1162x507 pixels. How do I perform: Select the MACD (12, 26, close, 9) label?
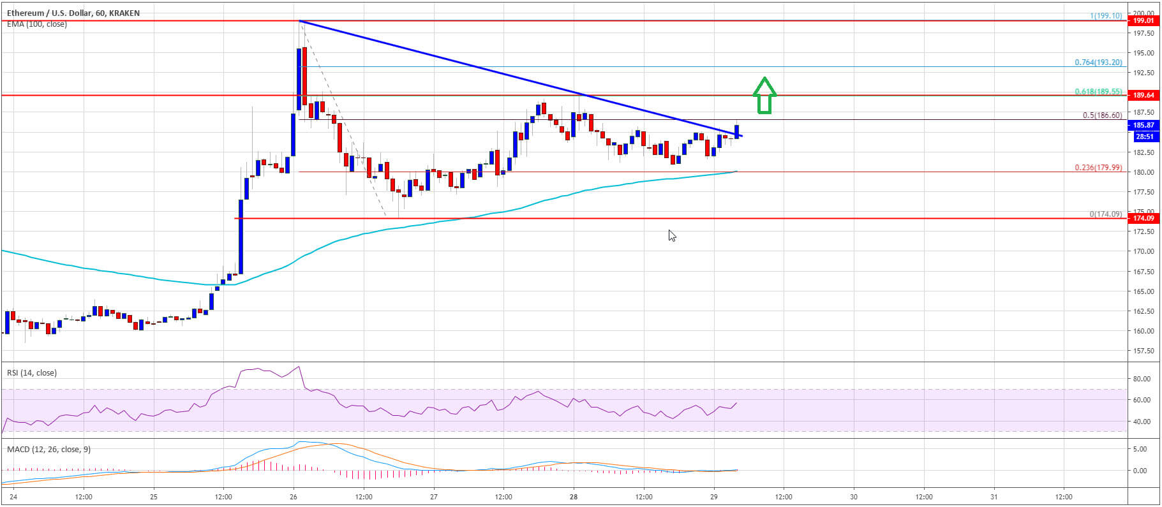(49, 449)
